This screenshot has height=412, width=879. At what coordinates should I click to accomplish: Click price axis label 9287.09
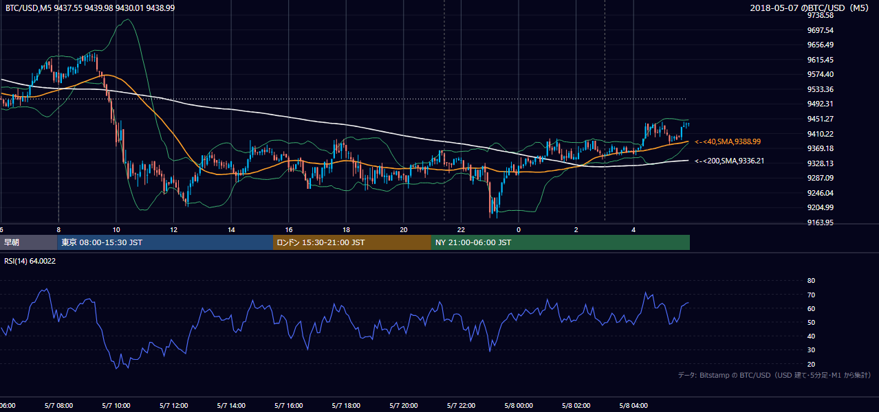coord(821,178)
